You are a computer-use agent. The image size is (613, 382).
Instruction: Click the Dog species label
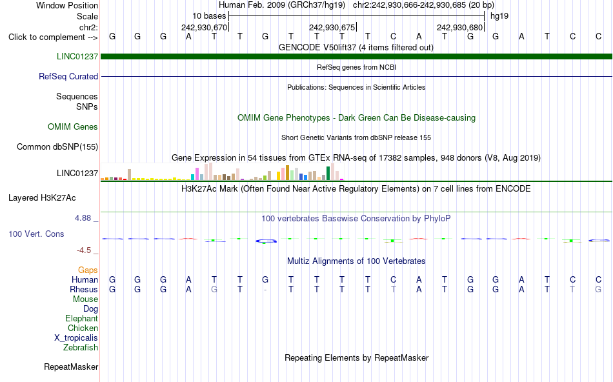(x=90, y=309)
